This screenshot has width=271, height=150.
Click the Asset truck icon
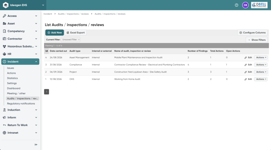pyautogui.click(x=4, y=24)
